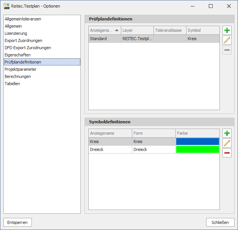Sort by Anzeigename column sort arrow
The width and height of the screenshot is (238, 230).
click(116, 30)
